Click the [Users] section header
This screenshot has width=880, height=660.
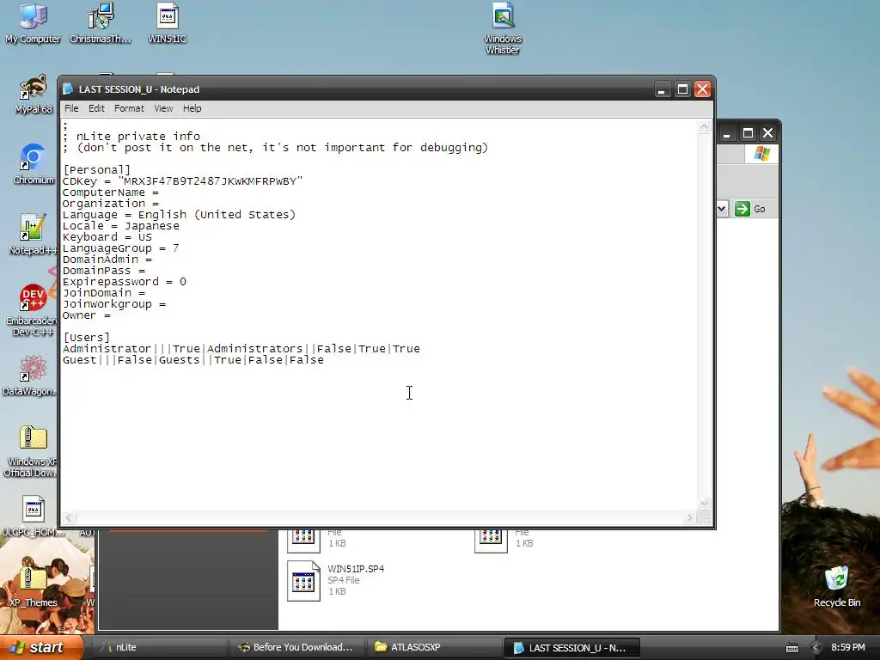click(87, 337)
